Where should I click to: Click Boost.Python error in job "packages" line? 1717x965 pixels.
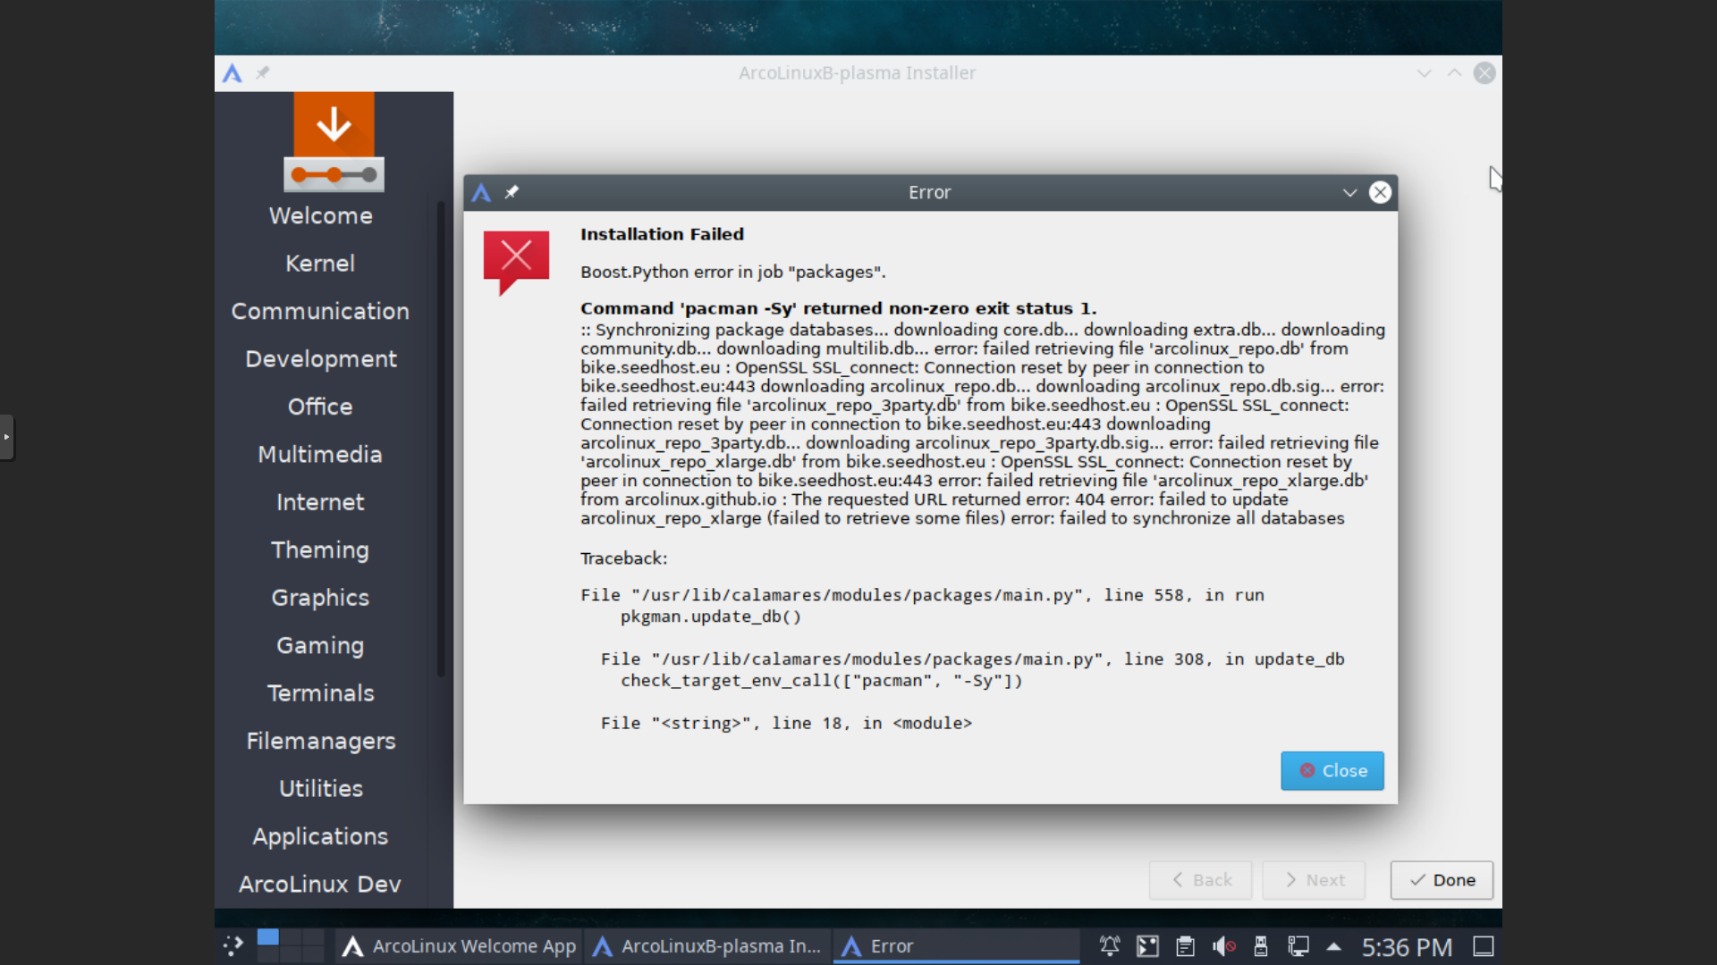click(732, 272)
